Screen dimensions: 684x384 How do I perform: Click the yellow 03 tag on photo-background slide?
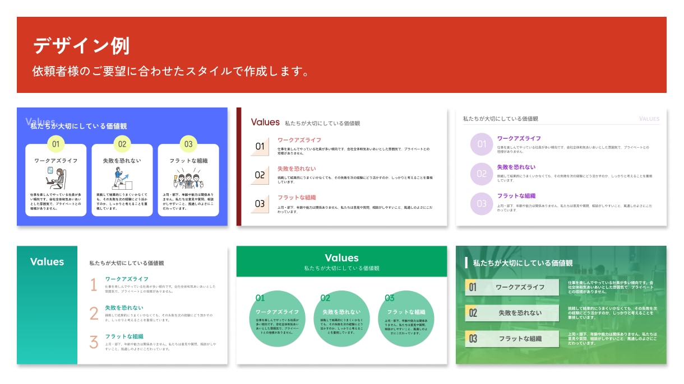coord(473,339)
